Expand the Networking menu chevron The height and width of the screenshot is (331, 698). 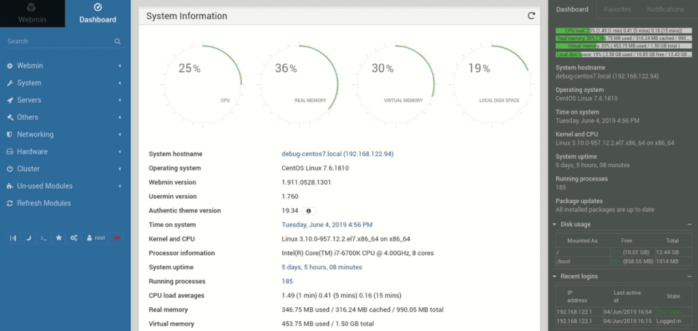tap(120, 134)
